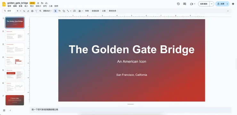Viewport: 237px width, 115px height.
Task: Click the .PPTX file format badge
Action: [32, 3]
